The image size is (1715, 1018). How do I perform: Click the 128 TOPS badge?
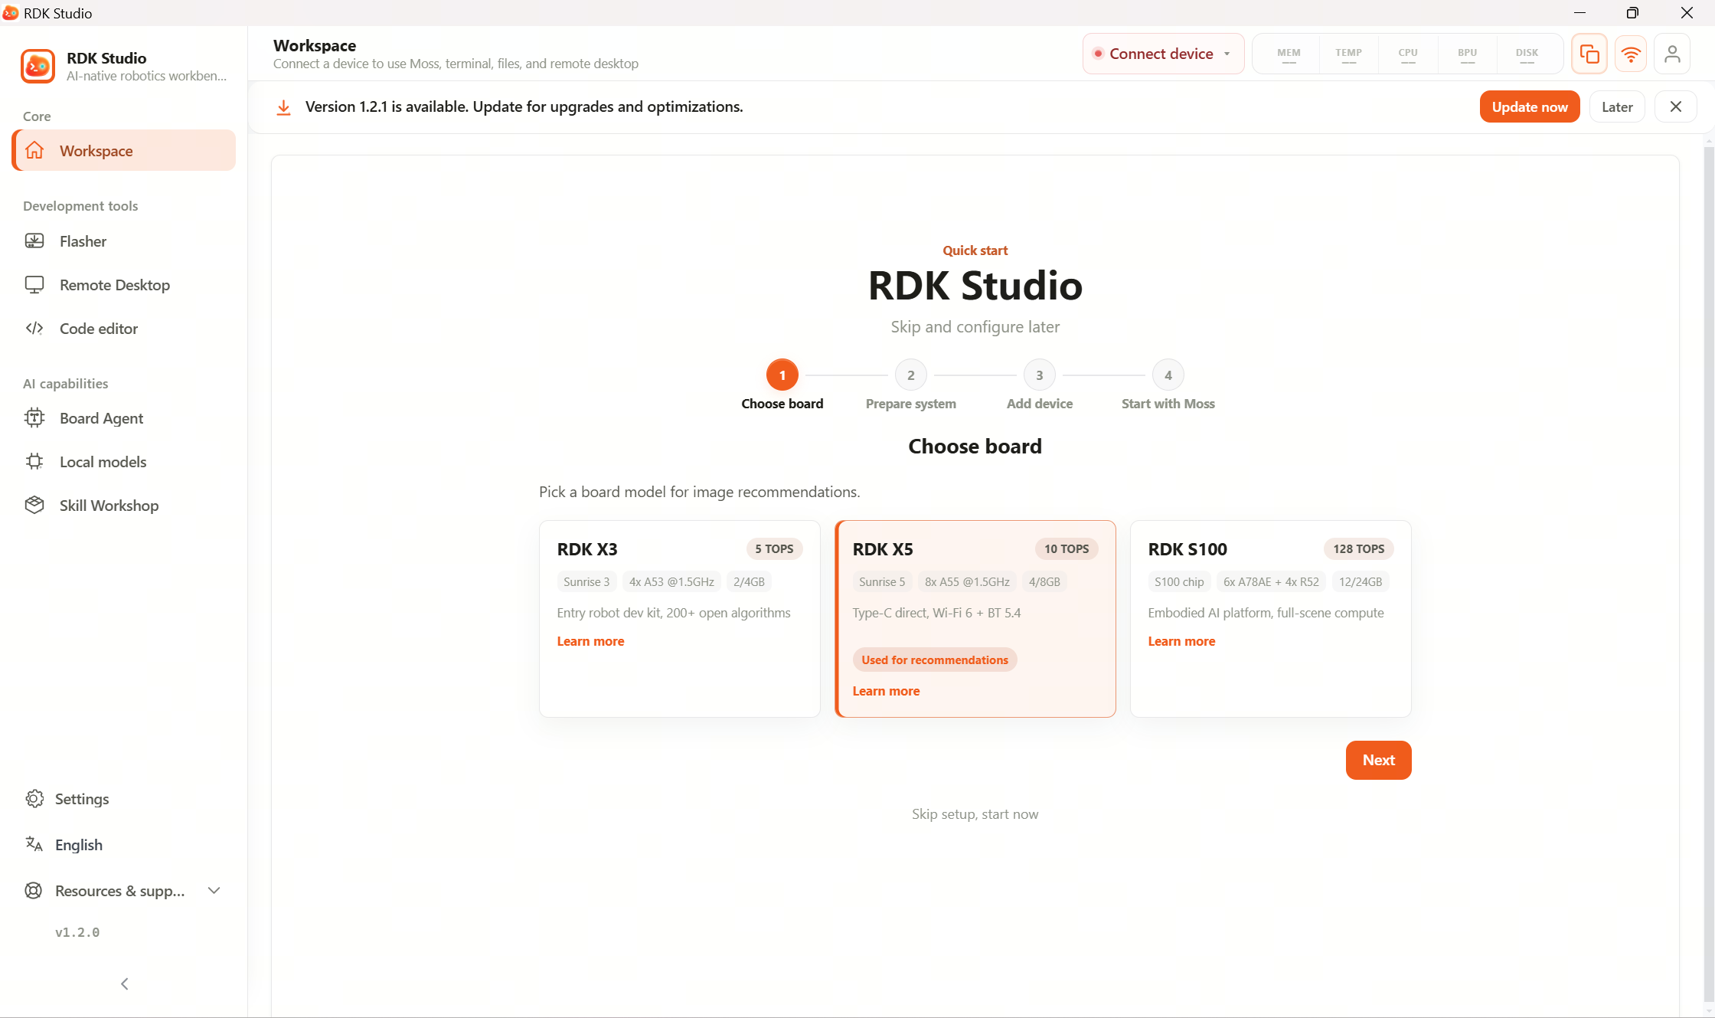click(1358, 548)
